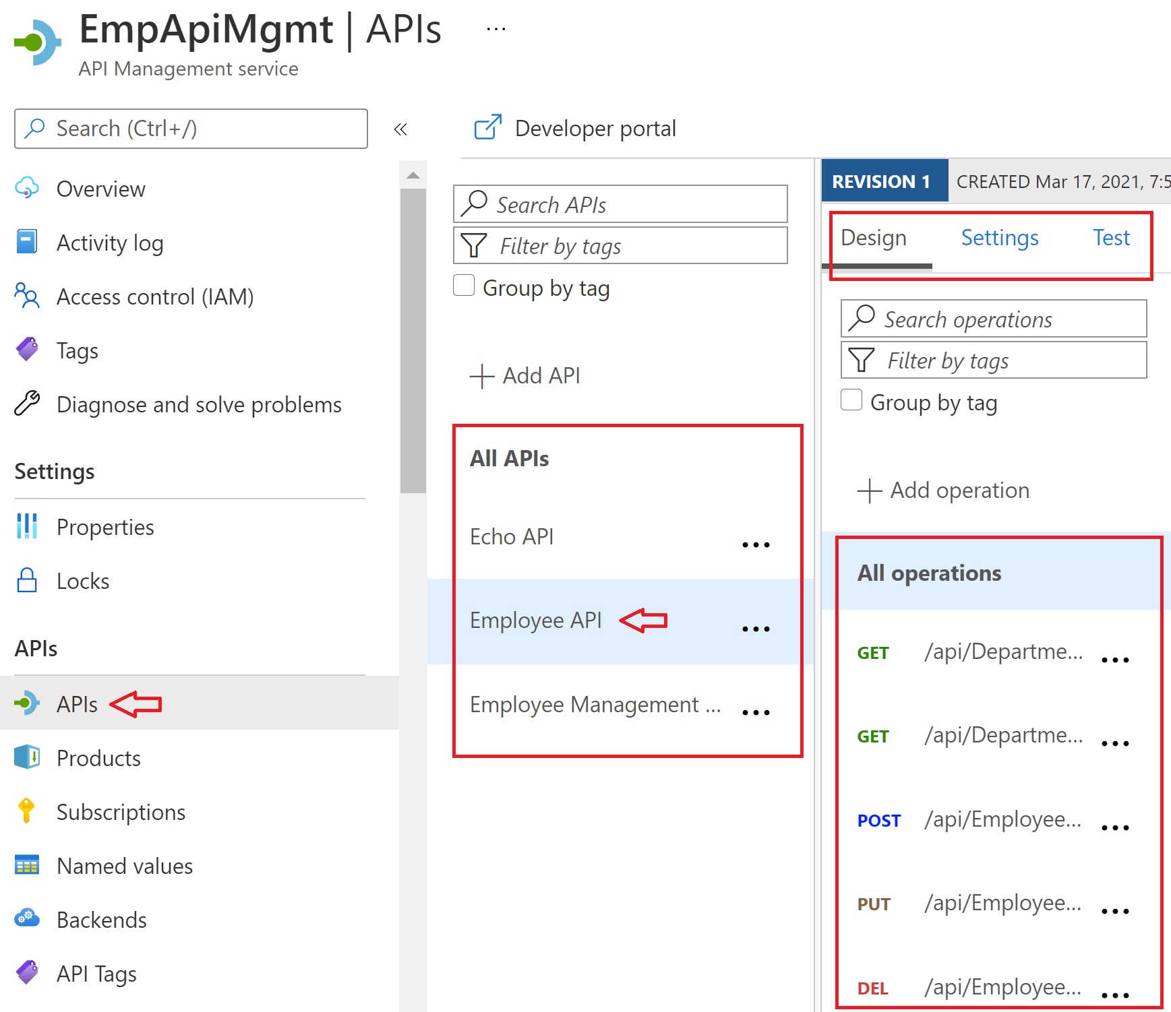Viewport: 1171px width, 1012px height.
Task: Click the REVISION 1 badge
Action: click(884, 181)
